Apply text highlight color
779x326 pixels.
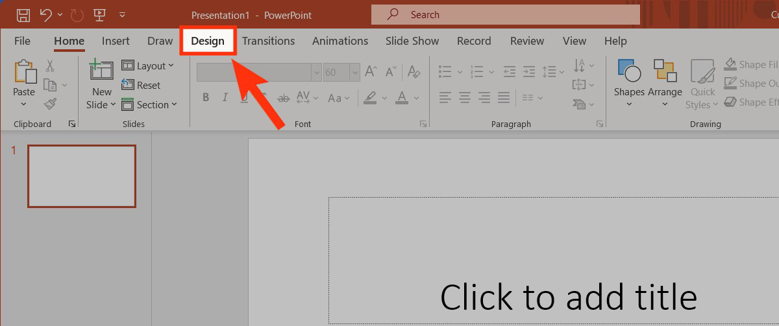click(x=370, y=98)
